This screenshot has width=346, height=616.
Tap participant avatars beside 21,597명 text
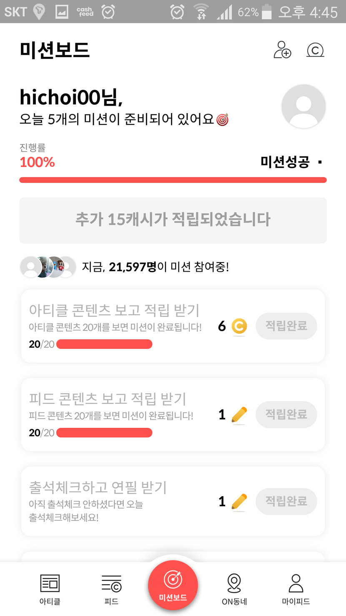pyautogui.click(x=48, y=267)
